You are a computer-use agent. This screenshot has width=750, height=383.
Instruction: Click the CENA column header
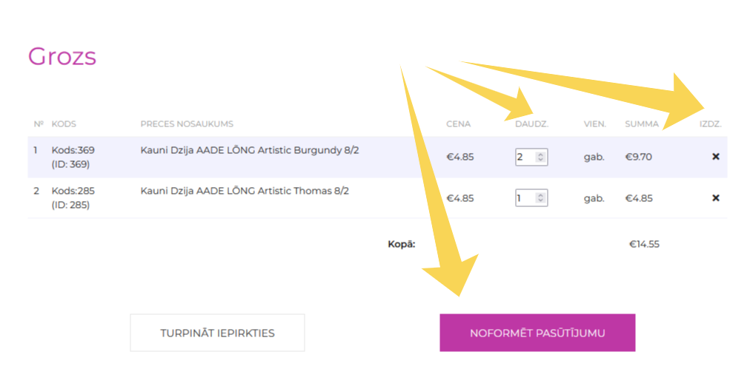click(x=458, y=123)
